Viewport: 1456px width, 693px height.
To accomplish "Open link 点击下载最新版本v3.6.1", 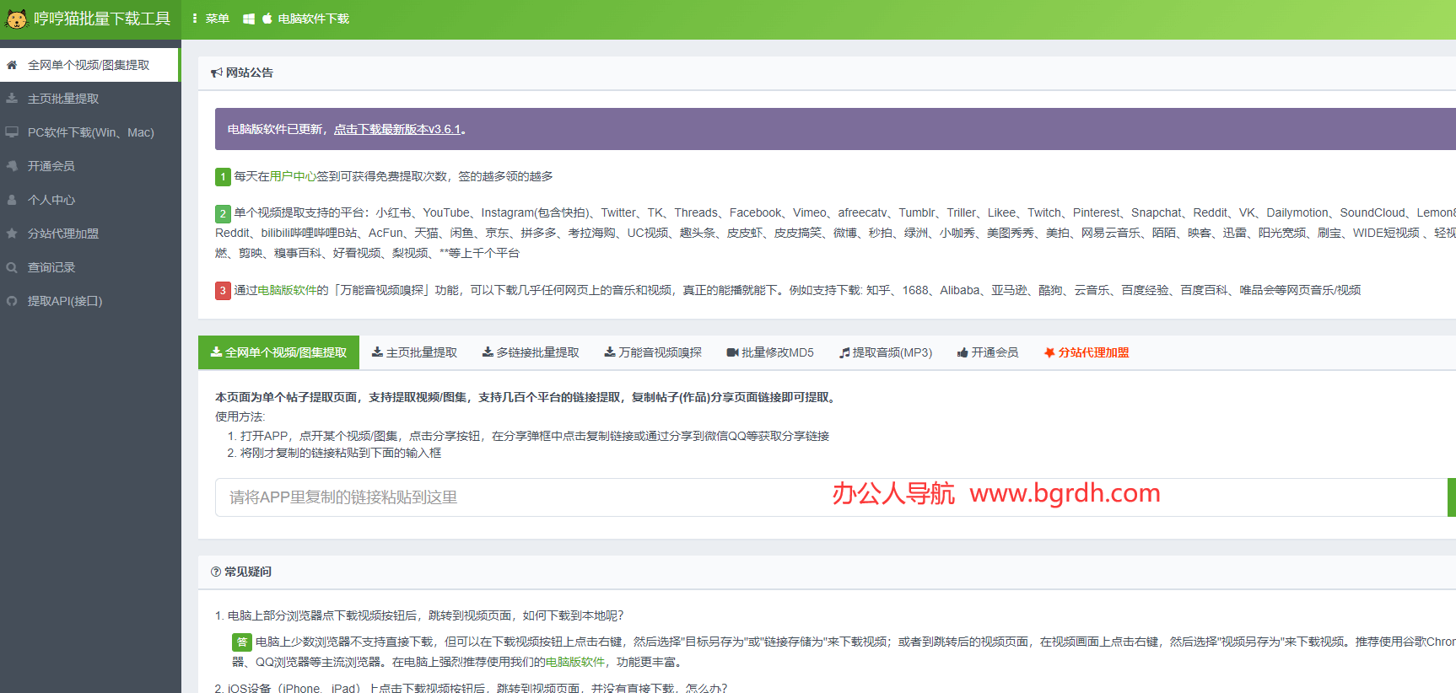I will click(397, 129).
